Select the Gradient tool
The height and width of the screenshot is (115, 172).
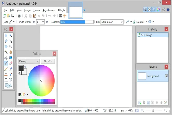coord(11,57)
